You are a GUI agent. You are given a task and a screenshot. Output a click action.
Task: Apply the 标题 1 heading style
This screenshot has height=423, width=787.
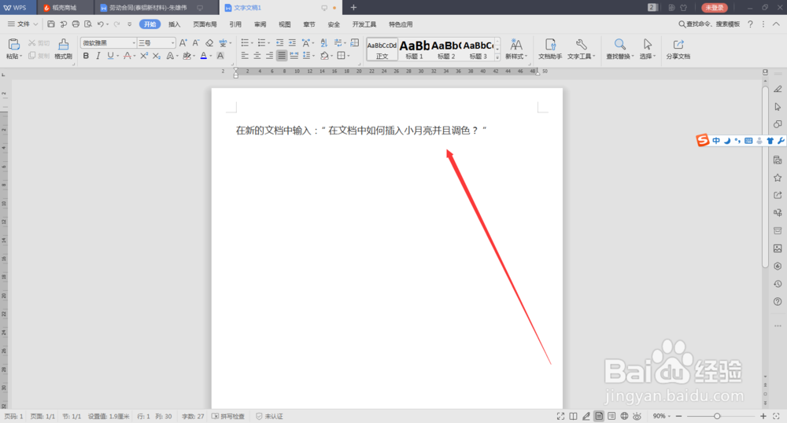(414, 49)
